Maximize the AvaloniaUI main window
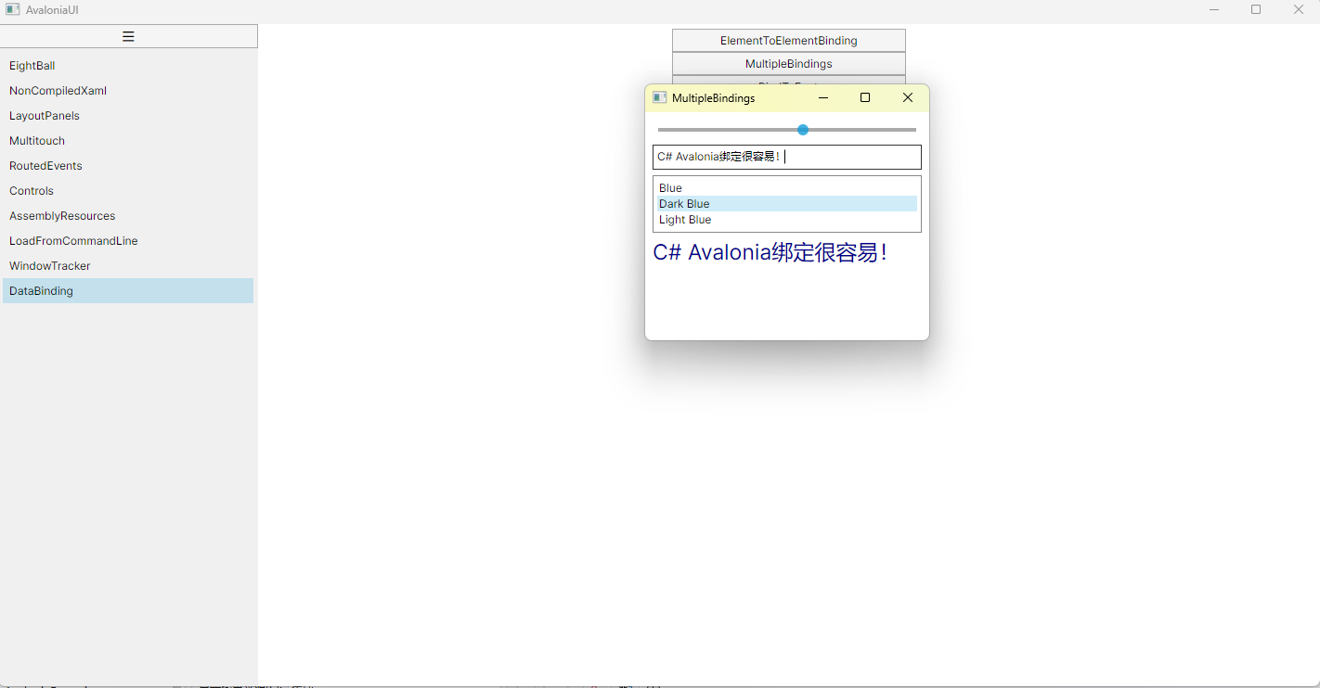 click(x=1256, y=9)
